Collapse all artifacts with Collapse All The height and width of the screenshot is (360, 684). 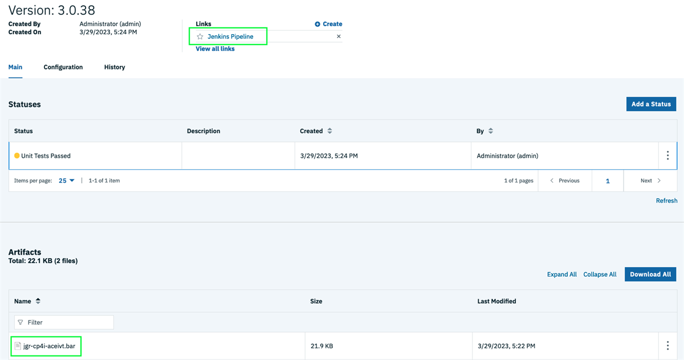tap(600, 274)
